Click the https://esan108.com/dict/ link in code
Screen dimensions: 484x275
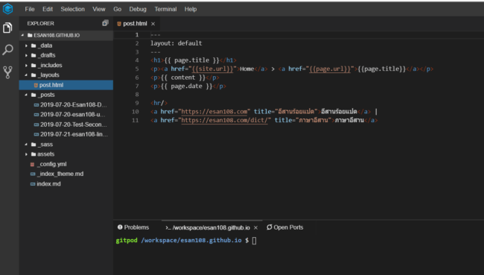point(224,120)
